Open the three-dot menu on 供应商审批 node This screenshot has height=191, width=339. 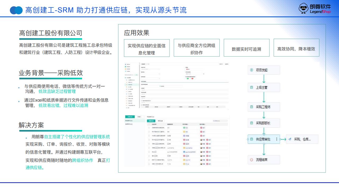[x=277, y=139]
